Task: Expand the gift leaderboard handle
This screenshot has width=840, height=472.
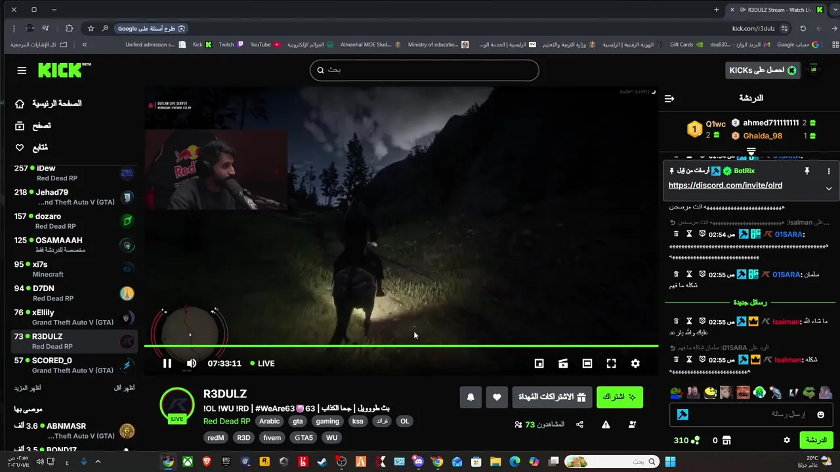Action: (x=751, y=151)
